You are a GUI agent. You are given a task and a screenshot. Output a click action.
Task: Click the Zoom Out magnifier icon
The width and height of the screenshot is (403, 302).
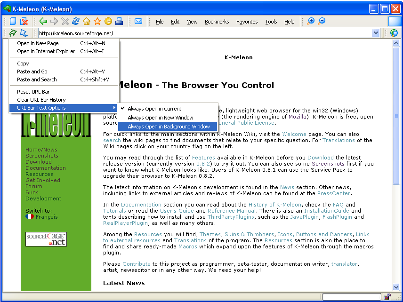point(322,21)
